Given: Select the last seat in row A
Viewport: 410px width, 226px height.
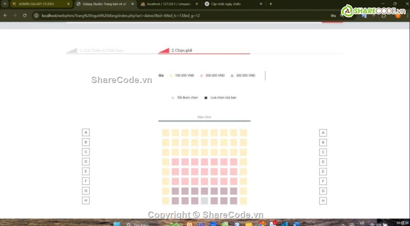Looking at the screenshot, I should (243, 133).
